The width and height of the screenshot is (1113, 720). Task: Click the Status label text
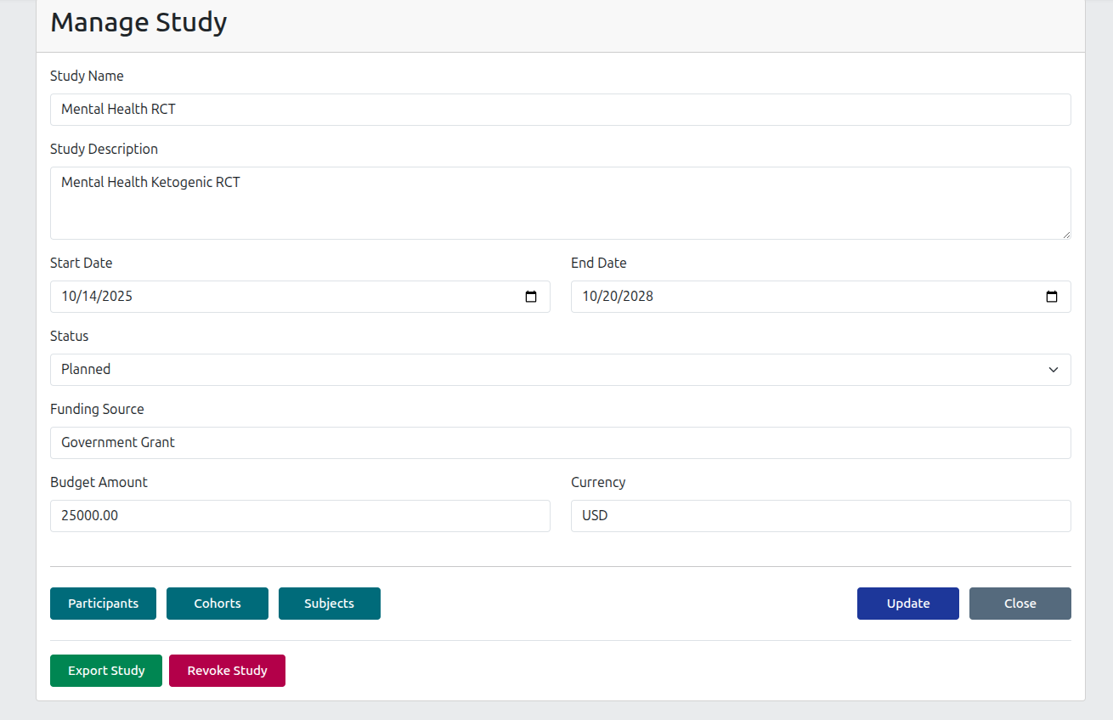coord(69,336)
